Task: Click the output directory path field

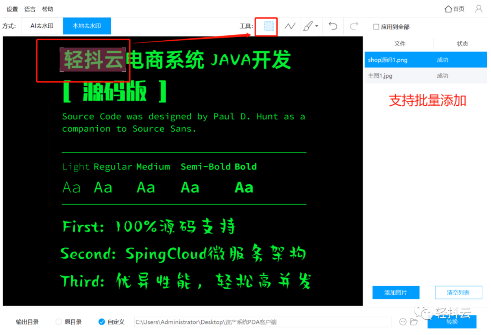Action: [x=263, y=322]
